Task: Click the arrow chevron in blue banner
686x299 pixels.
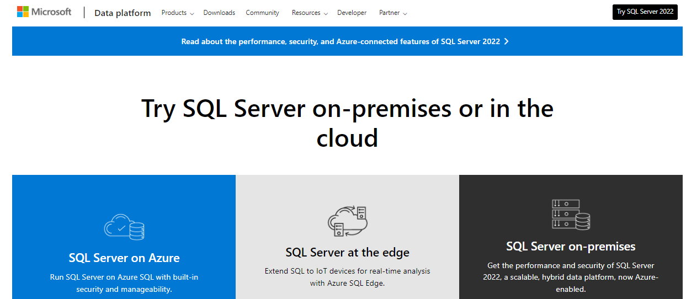Action: click(506, 41)
